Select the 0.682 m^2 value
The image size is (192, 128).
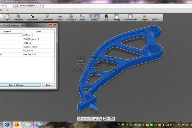pos(28,35)
